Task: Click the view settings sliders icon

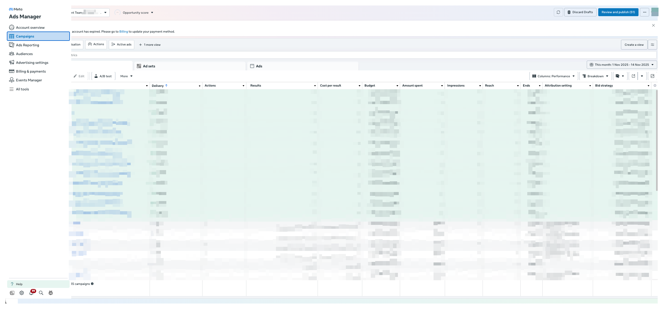Action: pyautogui.click(x=652, y=45)
